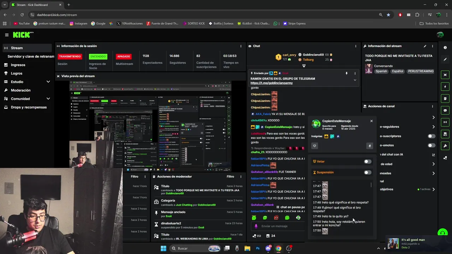The image size is (452, 254).
Task: Click the Kick logo
Action: pyautogui.click(x=23, y=35)
